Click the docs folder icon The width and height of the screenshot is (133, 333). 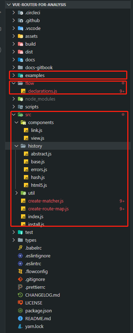click(20, 60)
